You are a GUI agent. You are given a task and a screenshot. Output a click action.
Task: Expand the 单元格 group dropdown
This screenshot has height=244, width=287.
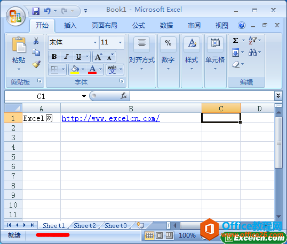click(215, 69)
